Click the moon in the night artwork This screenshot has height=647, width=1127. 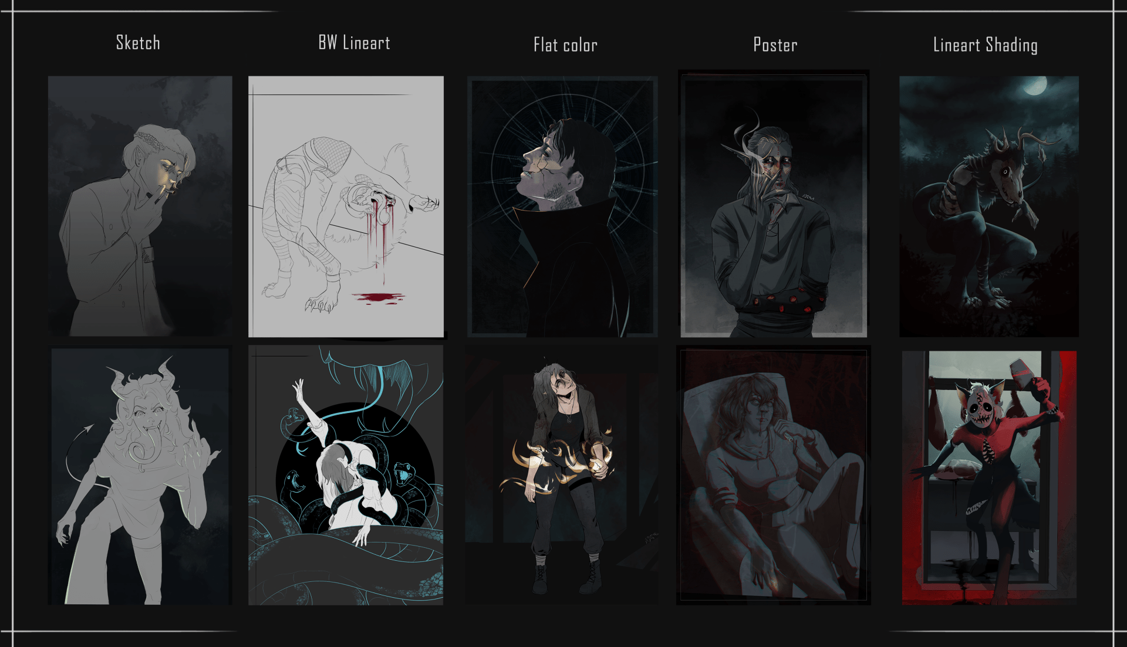tap(1035, 86)
